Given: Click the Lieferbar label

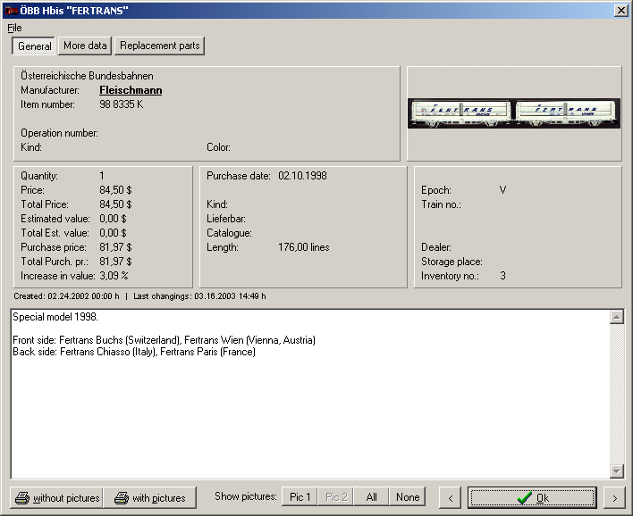Looking at the screenshot, I should pyautogui.click(x=226, y=219).
